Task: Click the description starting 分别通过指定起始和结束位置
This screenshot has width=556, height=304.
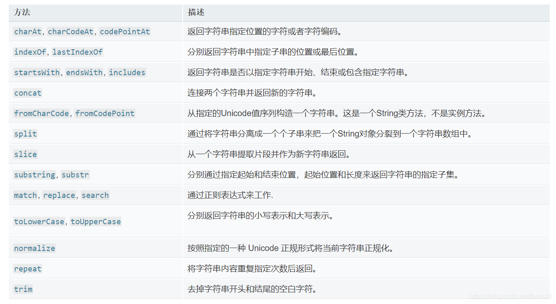Action: click(324, 175)
